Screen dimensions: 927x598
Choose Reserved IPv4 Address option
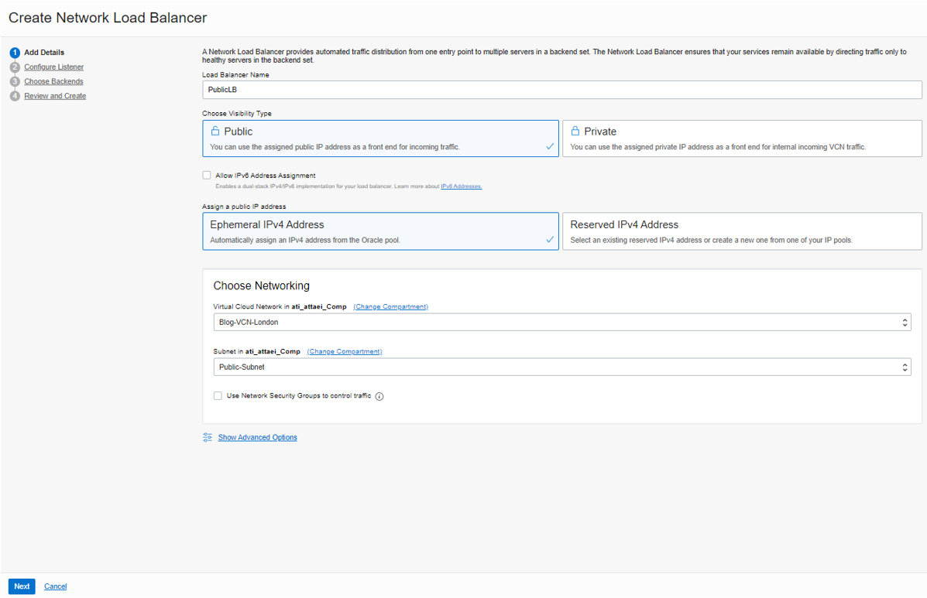741,231
